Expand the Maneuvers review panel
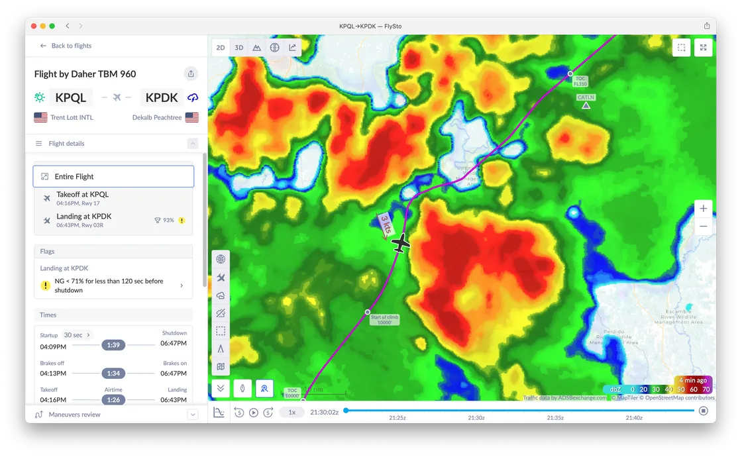This screenshot has height=457, width=742. point(193,415)
